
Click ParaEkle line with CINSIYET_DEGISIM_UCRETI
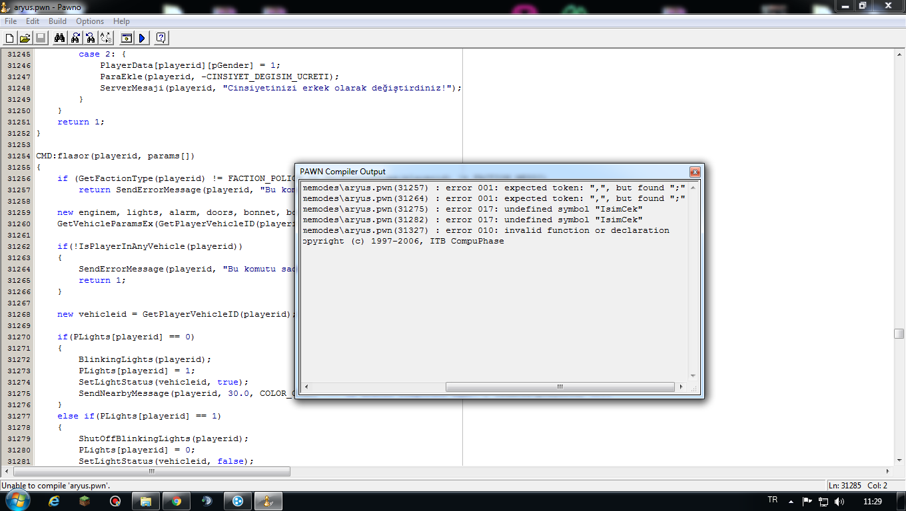(219, 77)
